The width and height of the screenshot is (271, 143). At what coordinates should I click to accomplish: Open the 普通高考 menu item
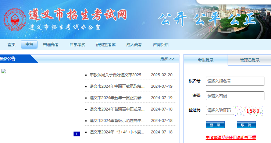(51, 45)
